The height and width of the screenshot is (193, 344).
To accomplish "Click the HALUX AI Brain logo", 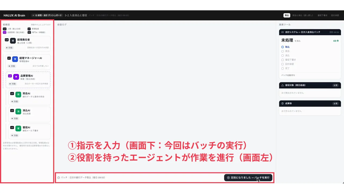I will tap(14, 15).
